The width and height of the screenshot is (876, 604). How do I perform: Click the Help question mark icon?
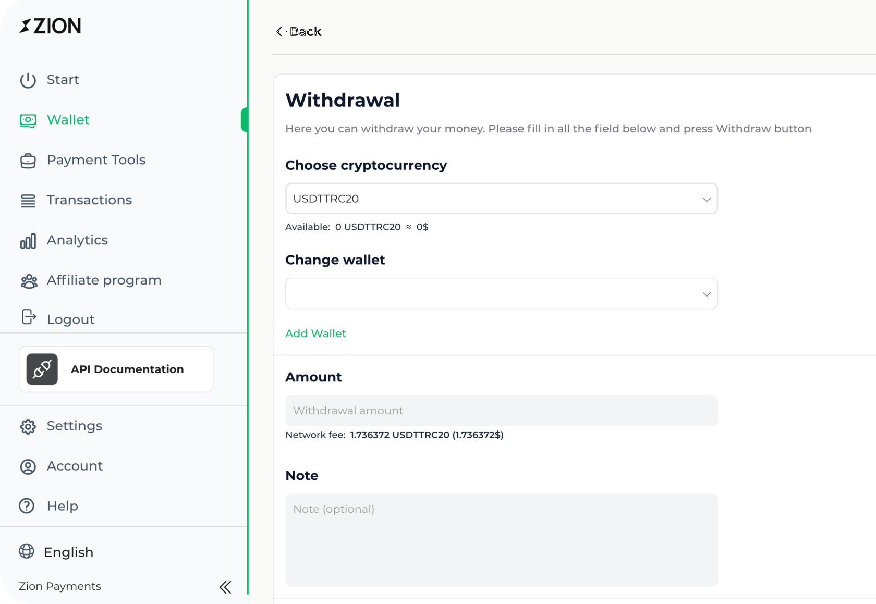tap(27, 506)
